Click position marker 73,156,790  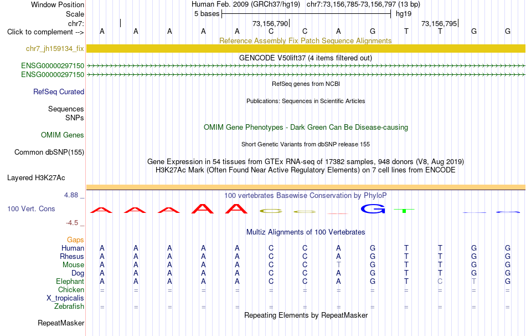[x=270, y=23]
